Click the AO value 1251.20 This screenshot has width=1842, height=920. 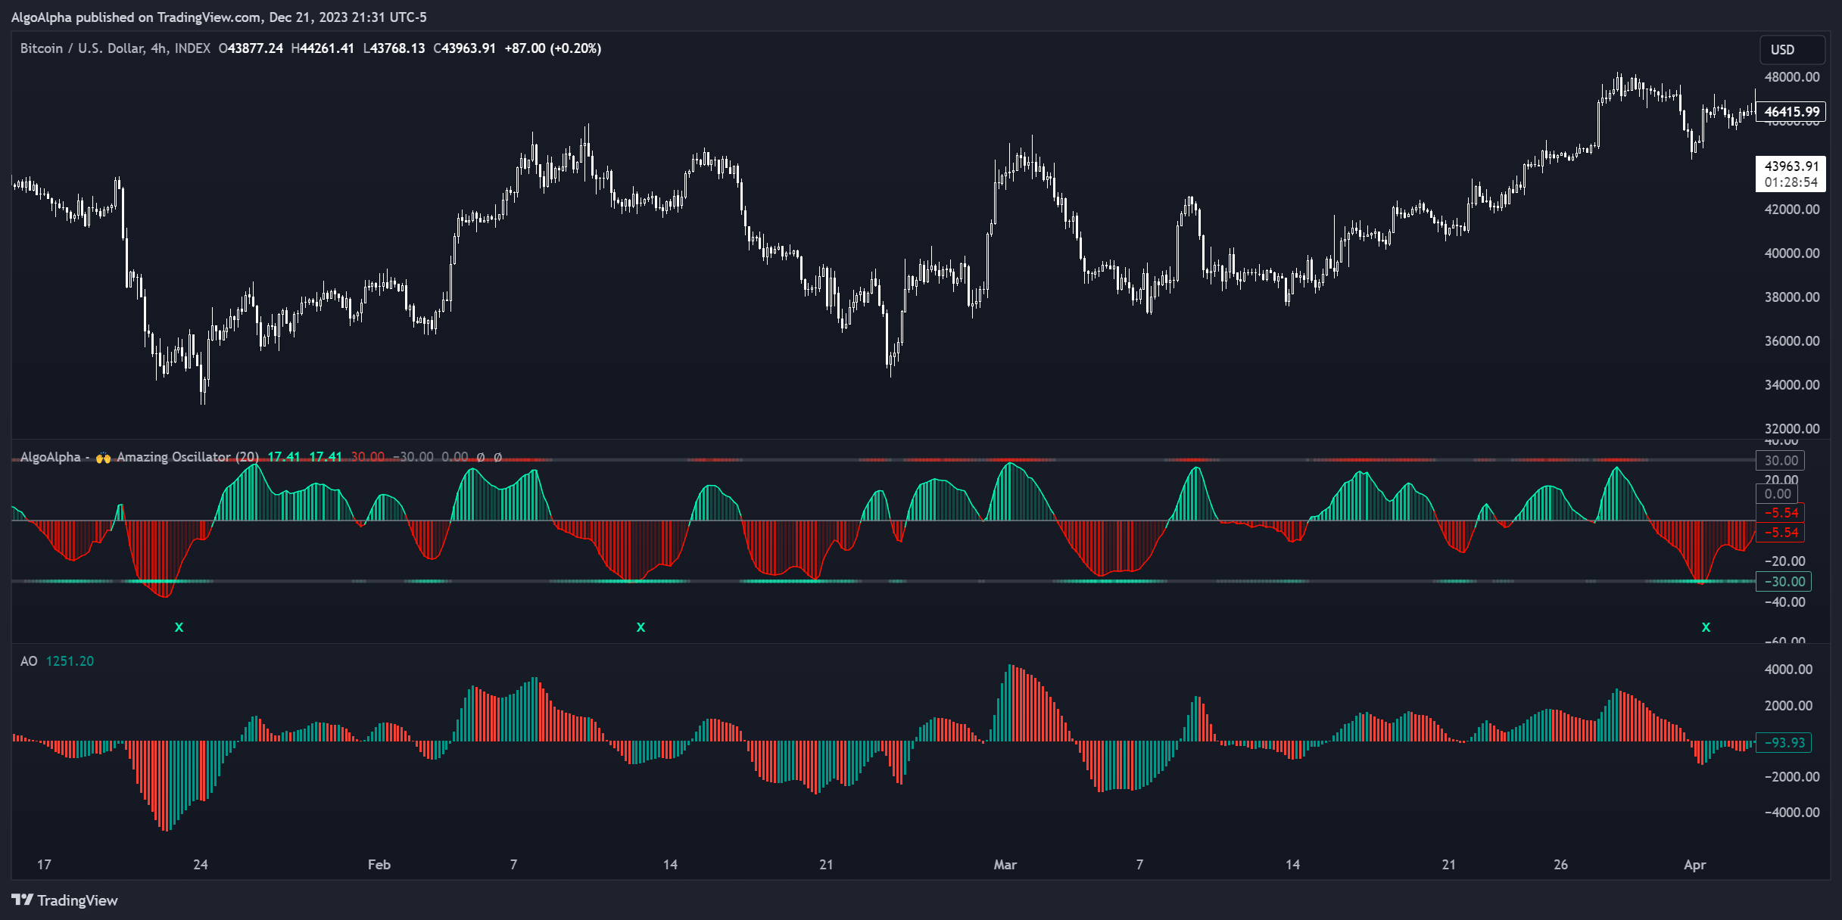coord(70,661)
